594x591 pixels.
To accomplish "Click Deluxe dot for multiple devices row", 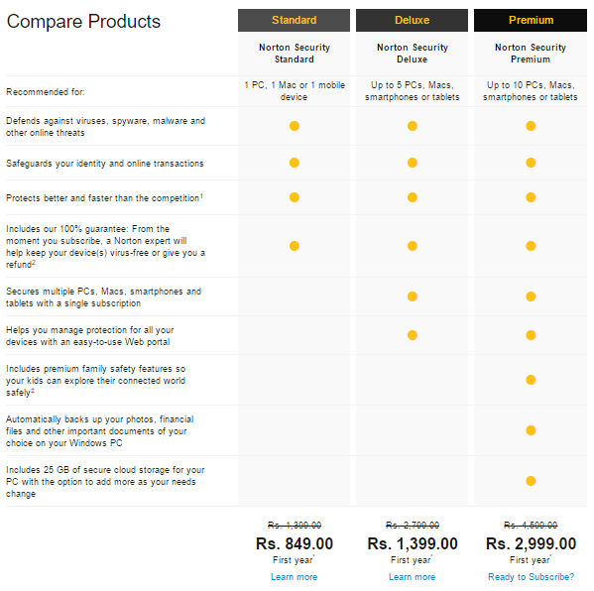I will 413,296.
